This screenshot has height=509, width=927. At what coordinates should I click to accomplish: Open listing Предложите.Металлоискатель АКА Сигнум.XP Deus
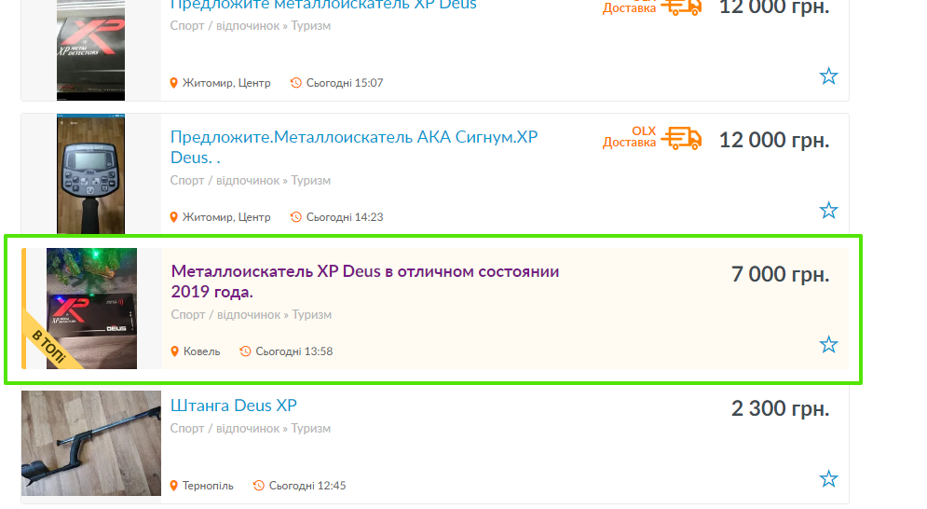353,146
